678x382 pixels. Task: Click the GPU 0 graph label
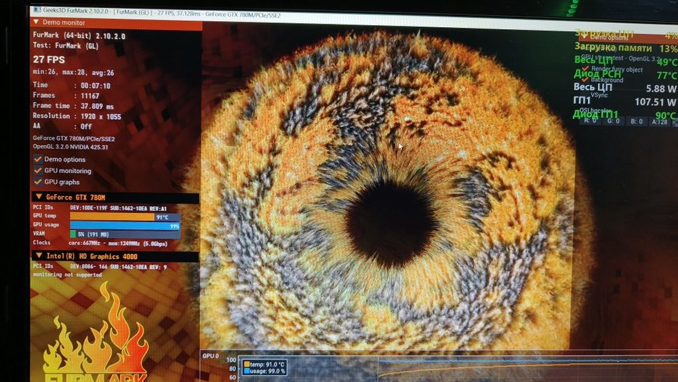(x=211, y=356)
